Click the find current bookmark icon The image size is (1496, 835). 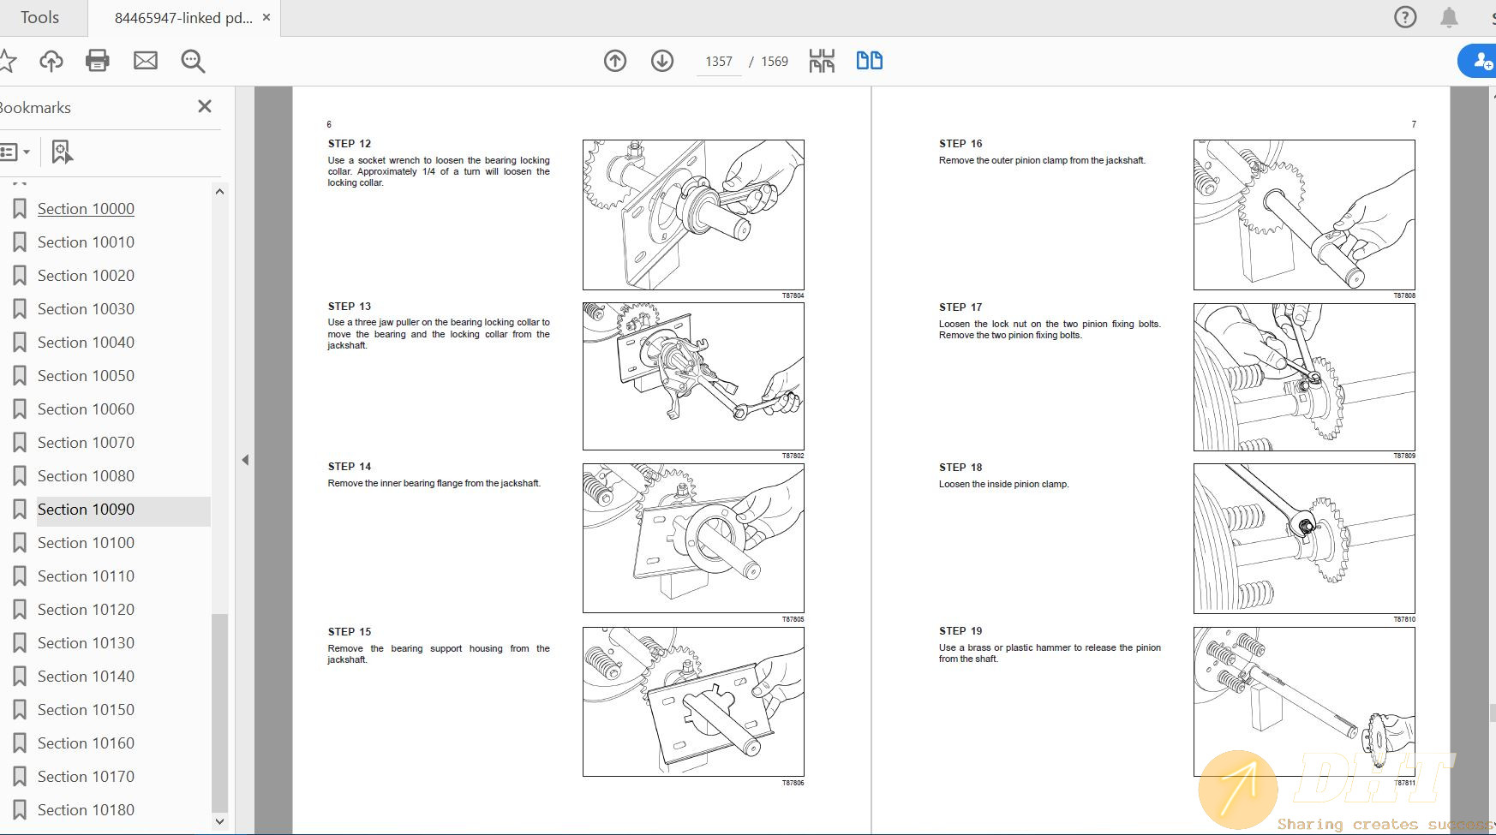(x=62, y=152)
